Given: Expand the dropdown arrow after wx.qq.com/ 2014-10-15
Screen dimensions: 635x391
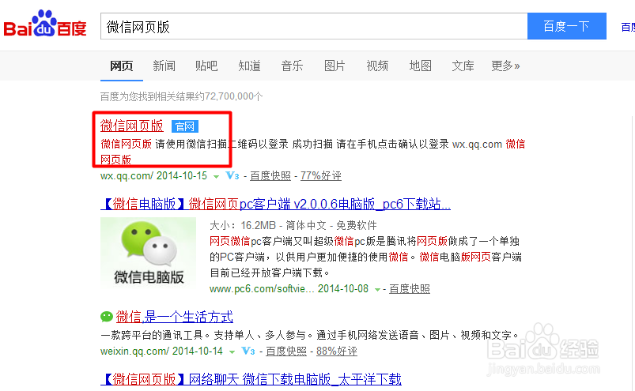Looking at the screenshot, I should (216, 177).
